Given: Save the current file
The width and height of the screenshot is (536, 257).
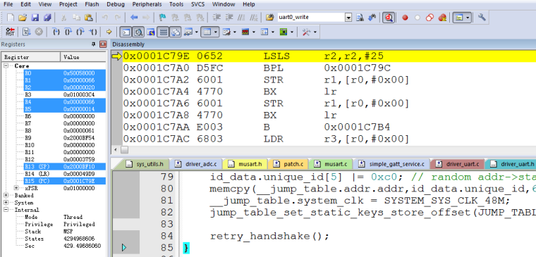Looking at the screenshot, I should 35,18.
